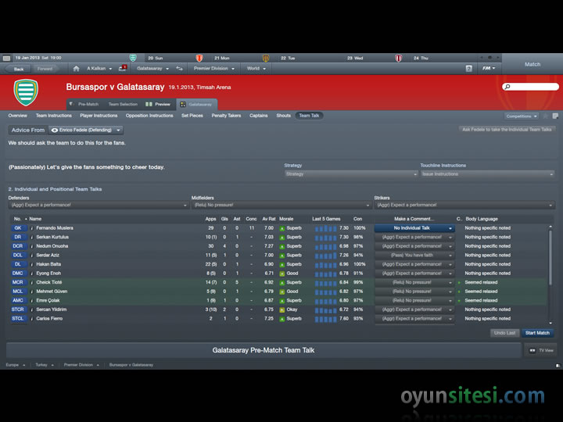563x422 pixels.
Task: Click the red-white fixture badge before 24 Thu
Action: [399, 58]
